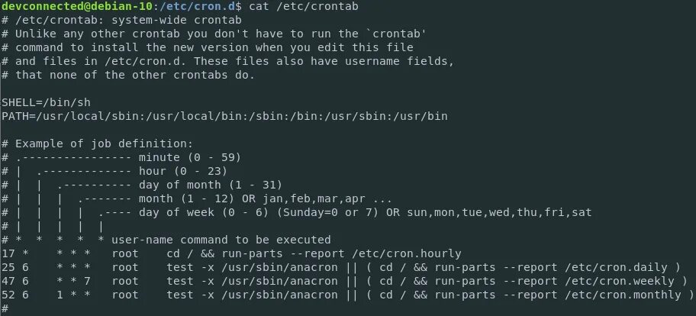This screenshot has width=696, height=316.
Task: Click the 'month (1 - 12)' text
Action: coord(186,198)
